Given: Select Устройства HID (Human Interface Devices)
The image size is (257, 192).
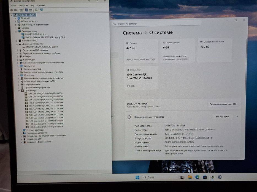Looking at the screenshot, I should [46, 136].
